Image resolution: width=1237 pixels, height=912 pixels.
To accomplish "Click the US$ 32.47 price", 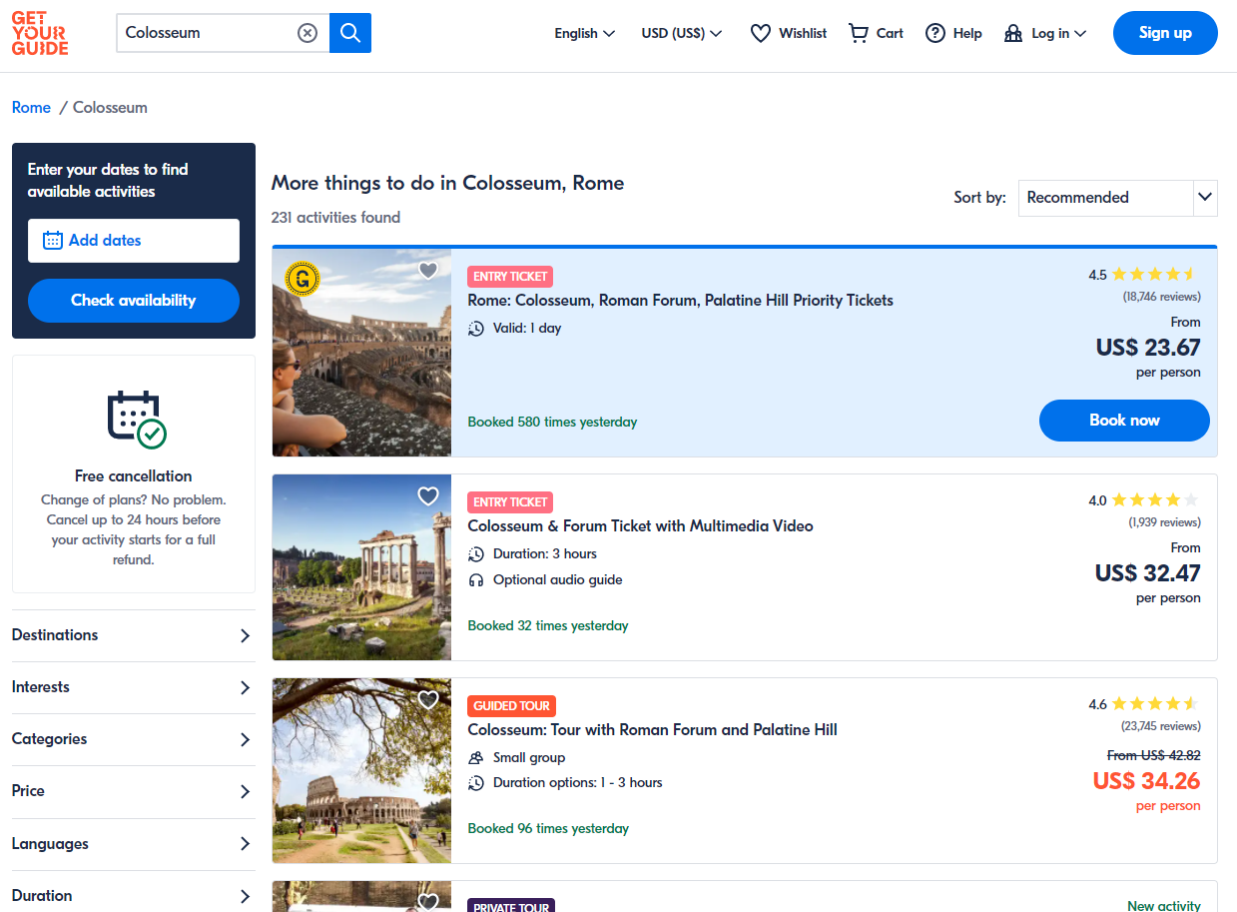I will point(1148,573).
